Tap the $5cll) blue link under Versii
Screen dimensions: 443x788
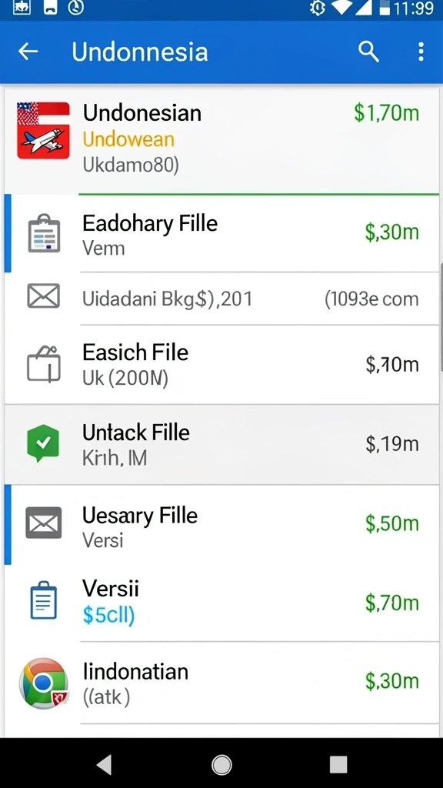108,615
